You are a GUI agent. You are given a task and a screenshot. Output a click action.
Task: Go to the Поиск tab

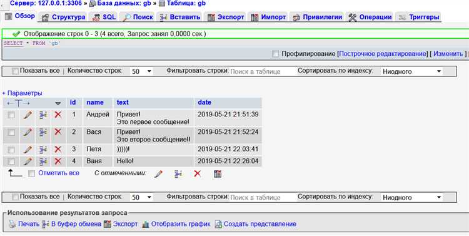tap(138, 18)
